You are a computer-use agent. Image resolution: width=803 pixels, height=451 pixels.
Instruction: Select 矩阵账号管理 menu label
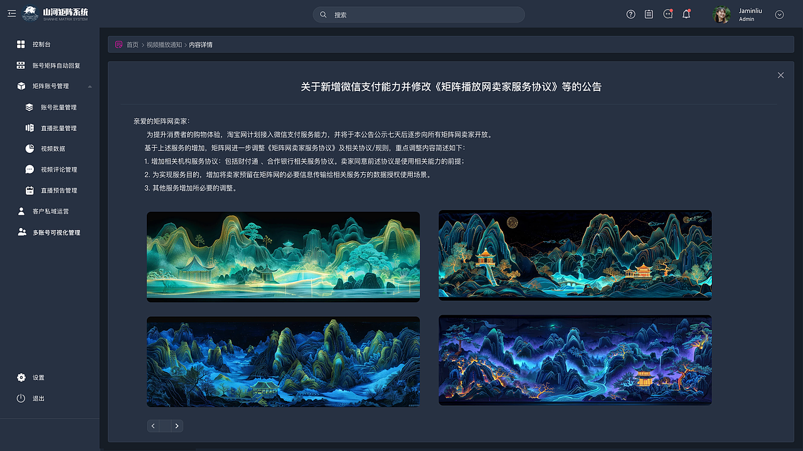[51, 86]
